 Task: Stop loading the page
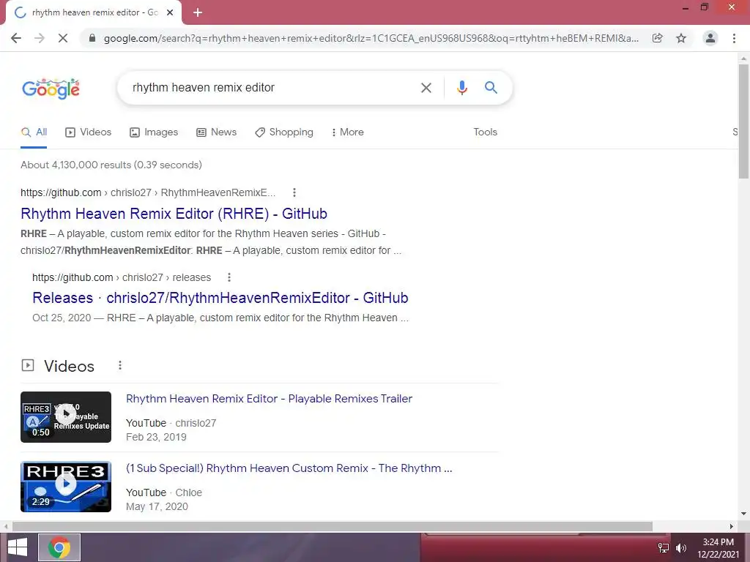click(63, 38)
